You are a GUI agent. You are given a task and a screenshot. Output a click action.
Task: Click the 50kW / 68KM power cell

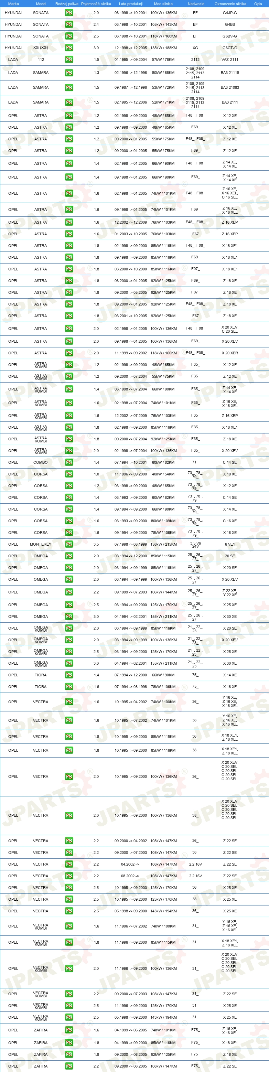point(163,73)
